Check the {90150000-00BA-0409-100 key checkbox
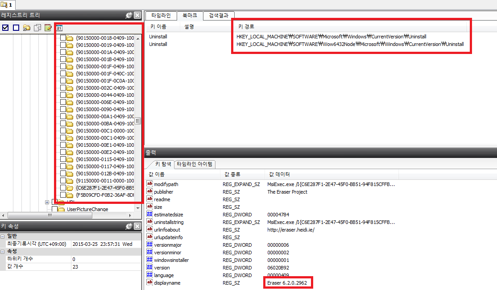 click(63, 124)
